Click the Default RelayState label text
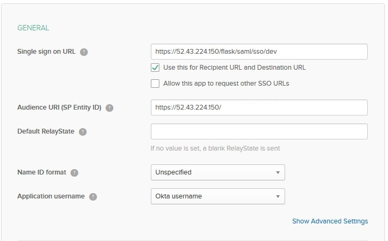 [x=46, y=131]
